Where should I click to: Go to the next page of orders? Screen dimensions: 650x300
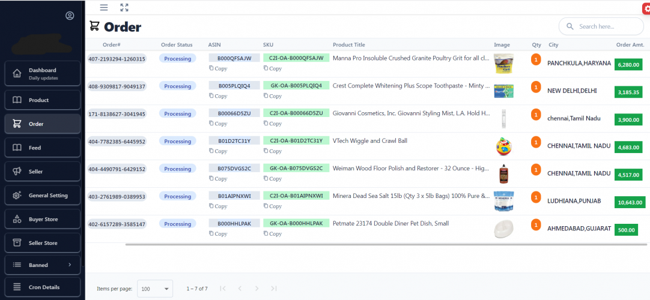coord(257,289)
